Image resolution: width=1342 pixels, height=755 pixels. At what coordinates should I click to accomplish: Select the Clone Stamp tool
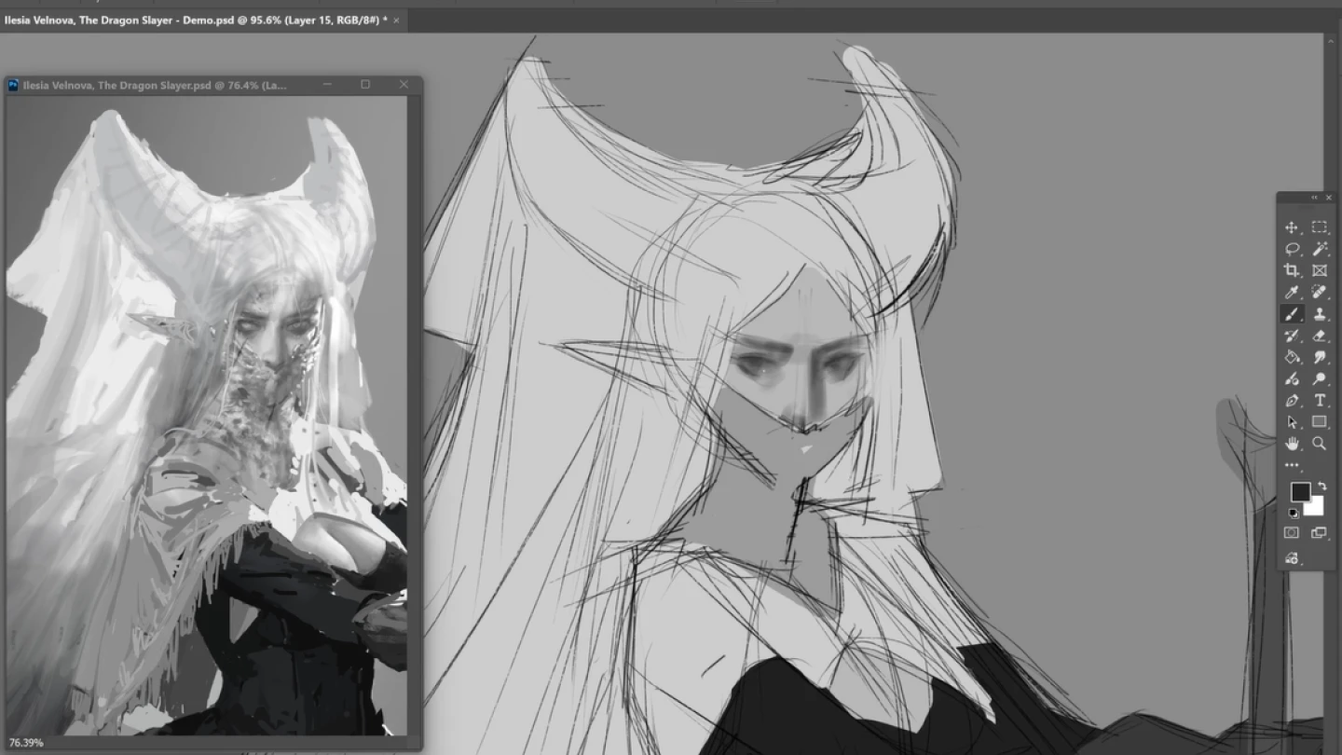click(x=1319, y=313)
